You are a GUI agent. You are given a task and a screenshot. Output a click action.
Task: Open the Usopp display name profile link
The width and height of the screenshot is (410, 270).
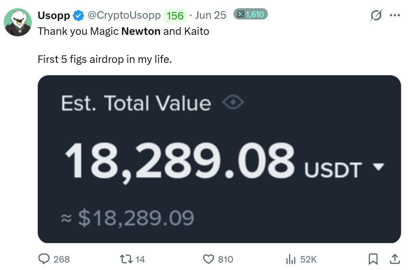pyautogui.click(x=54, y=15)
